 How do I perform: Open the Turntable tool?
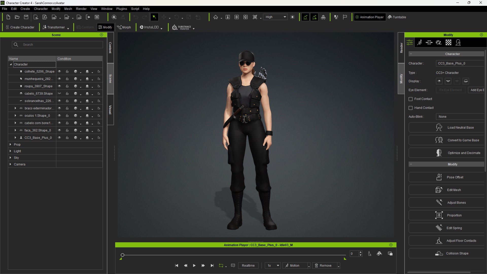click(397, 17)
